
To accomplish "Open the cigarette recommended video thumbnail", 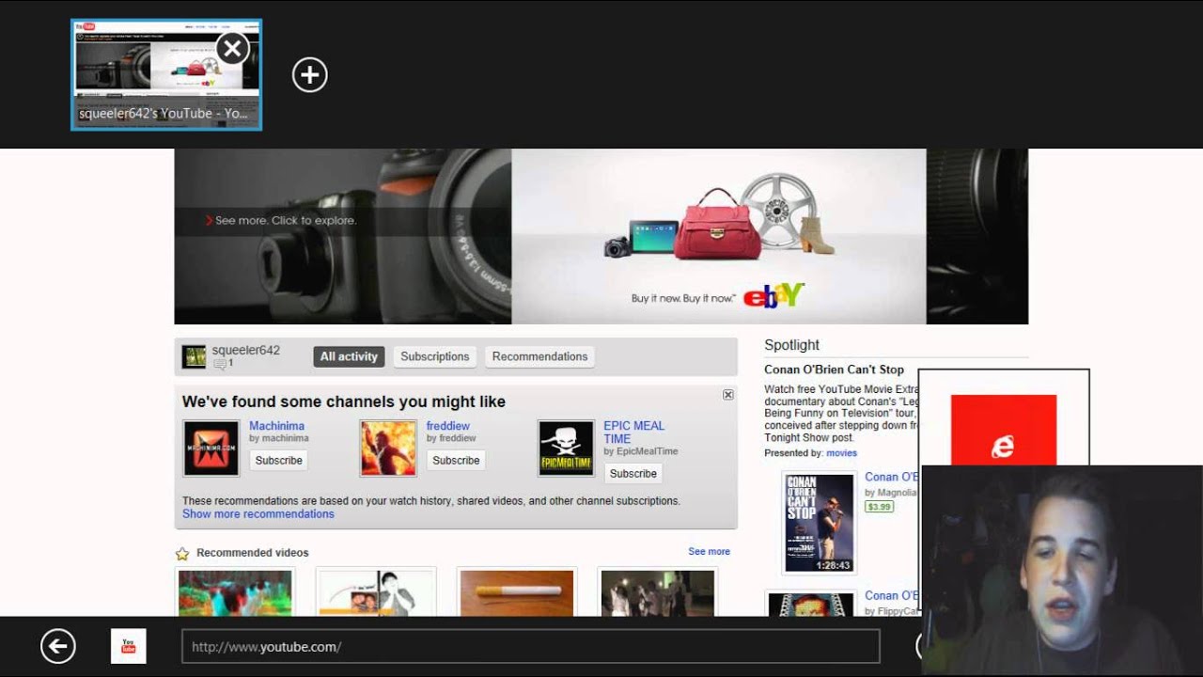I will click(x=516, y=592).
